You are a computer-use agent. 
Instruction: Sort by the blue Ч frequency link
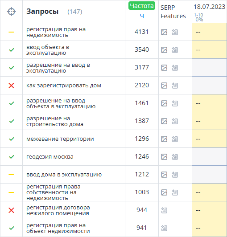[x=142, y=16]
